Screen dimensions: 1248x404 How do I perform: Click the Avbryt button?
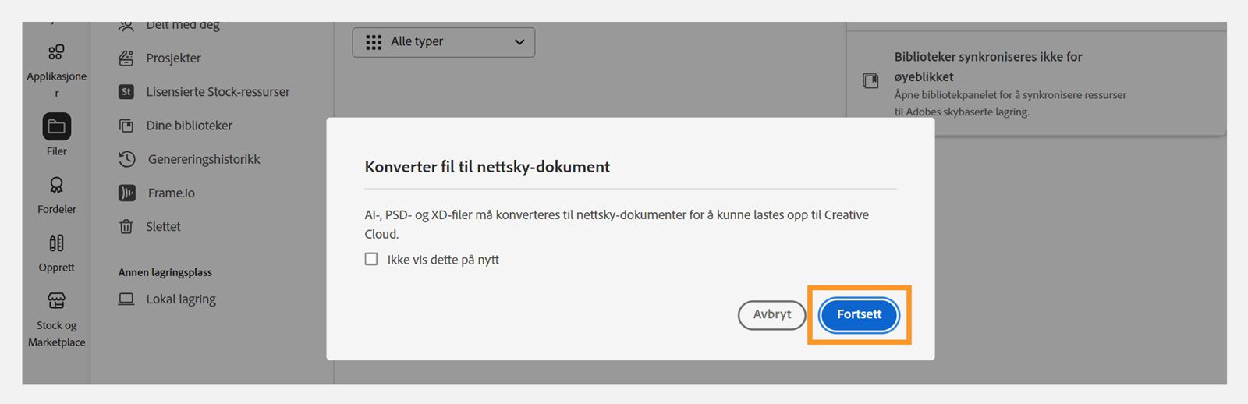pos(771,314)
